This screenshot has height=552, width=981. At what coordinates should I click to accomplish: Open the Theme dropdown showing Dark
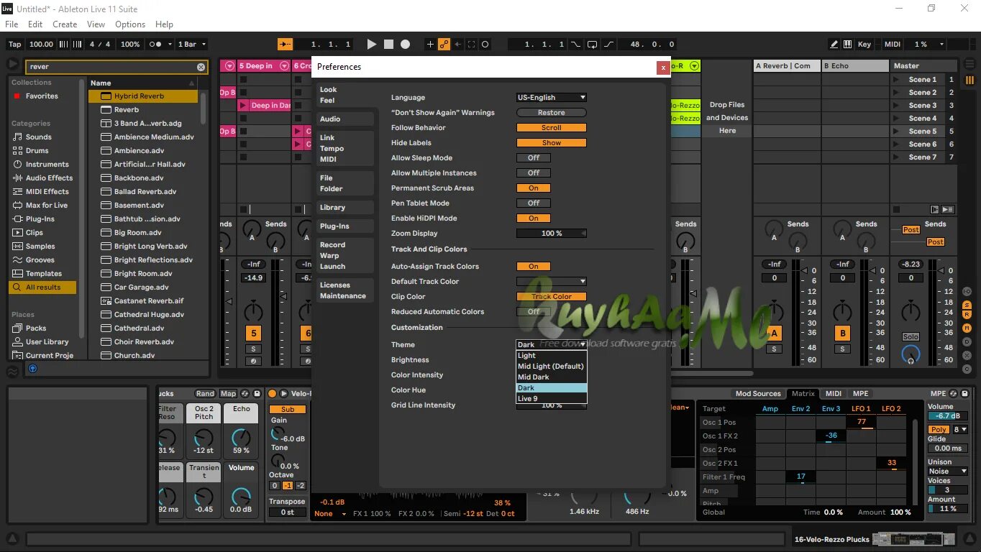(552, 345)
